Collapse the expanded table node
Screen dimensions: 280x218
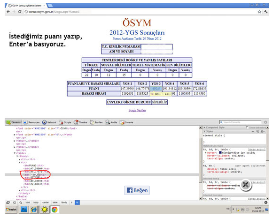click(15, 153)
